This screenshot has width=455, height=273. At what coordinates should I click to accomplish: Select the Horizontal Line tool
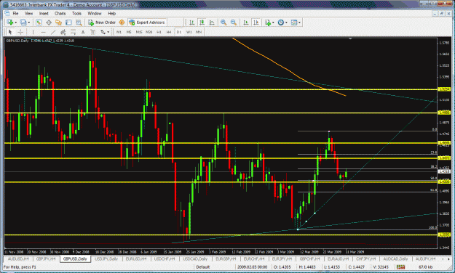pyautogui.click(x=43, y=32)
